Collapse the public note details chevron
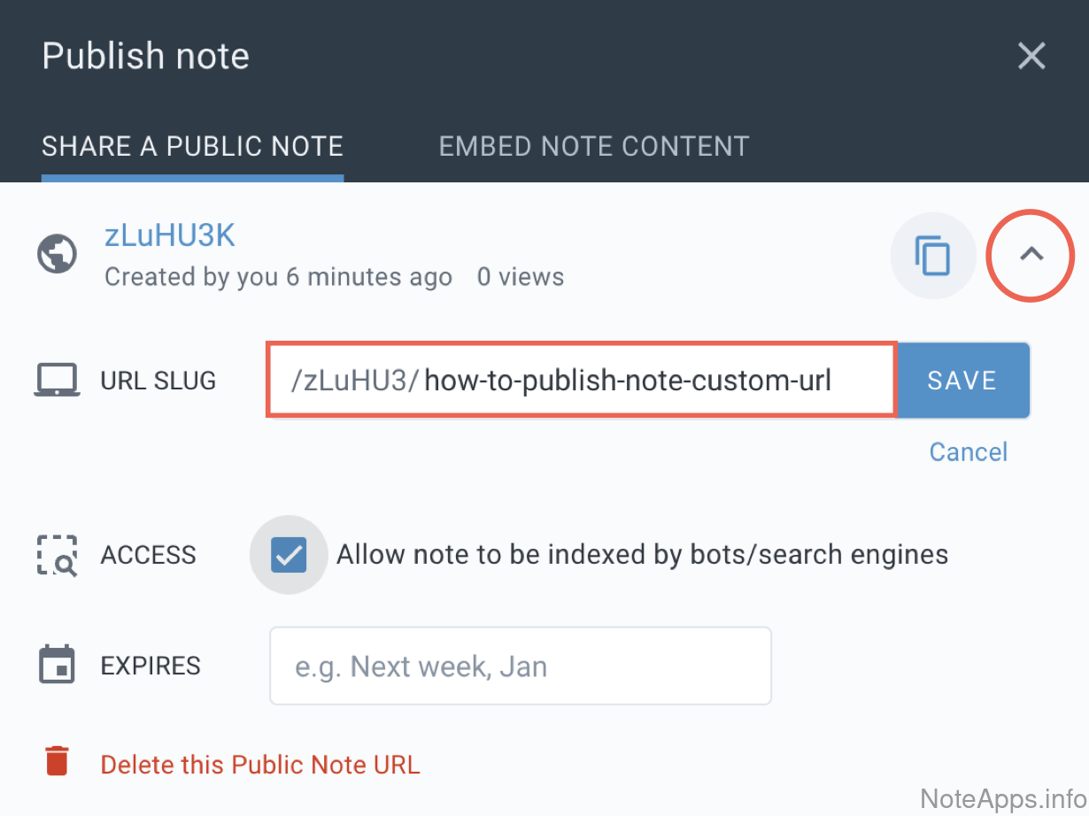 click(x=1031, y=255)
